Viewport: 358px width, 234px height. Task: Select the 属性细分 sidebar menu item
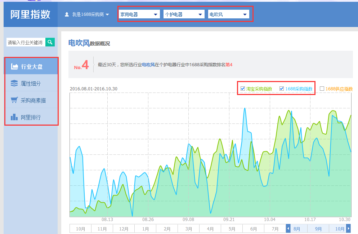point(31,84)
